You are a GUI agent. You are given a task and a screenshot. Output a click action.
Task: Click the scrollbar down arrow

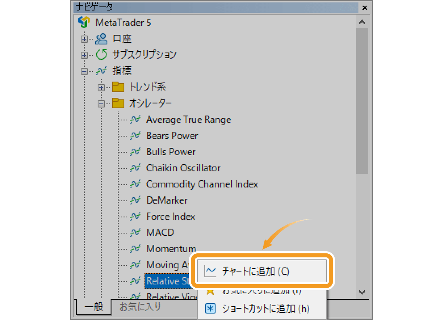[362, 292]
